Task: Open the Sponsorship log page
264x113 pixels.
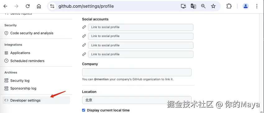Action: (x=23, y=88)
